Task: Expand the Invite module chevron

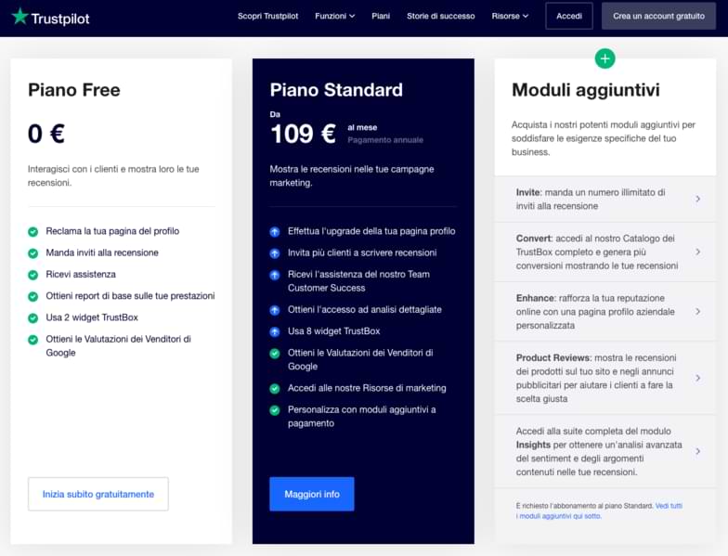Action: (x=698, y=199)
